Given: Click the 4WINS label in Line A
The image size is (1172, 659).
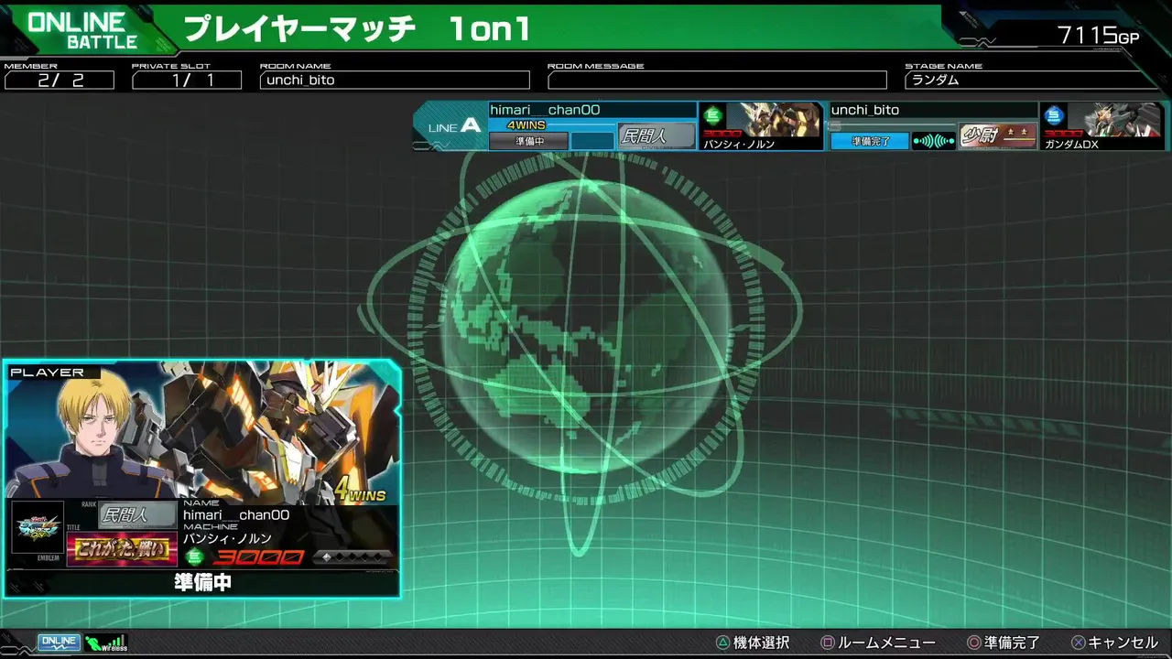Looking at the screenshot, I should click(526, 125).
